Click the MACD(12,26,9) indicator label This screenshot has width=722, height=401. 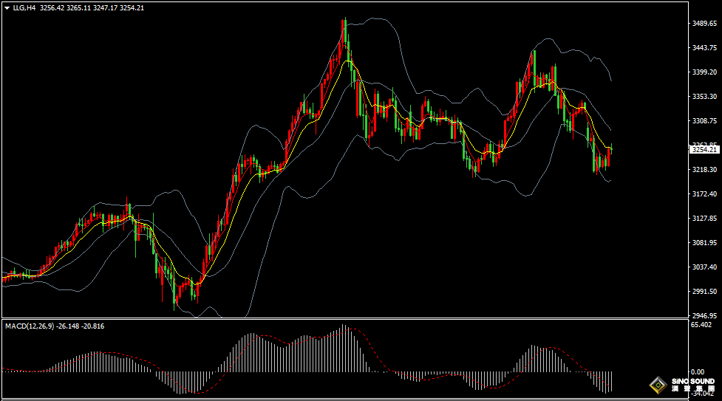(x=27, y=326)
